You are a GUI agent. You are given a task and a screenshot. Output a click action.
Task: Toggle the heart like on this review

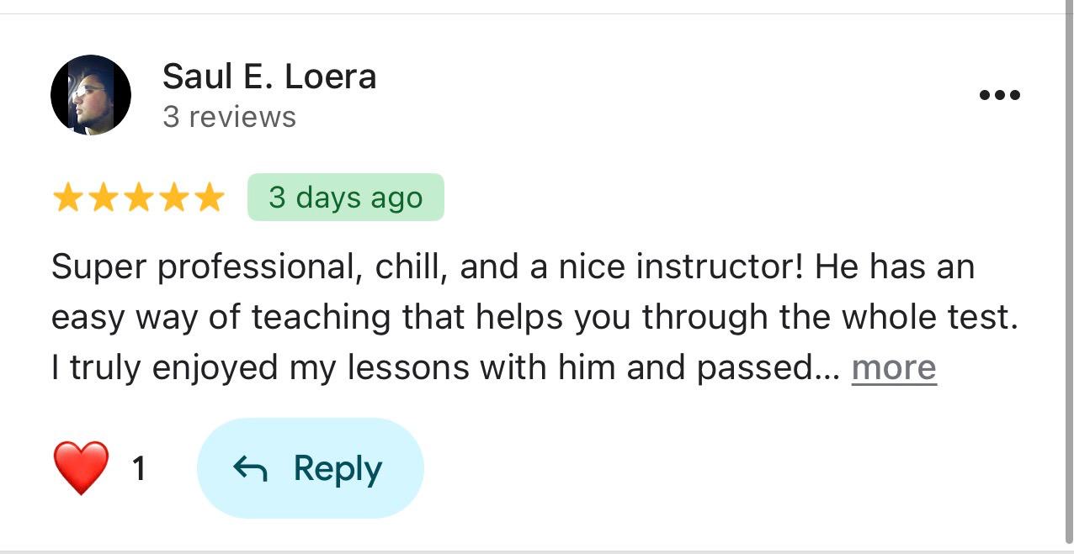(x=81, y=467)
